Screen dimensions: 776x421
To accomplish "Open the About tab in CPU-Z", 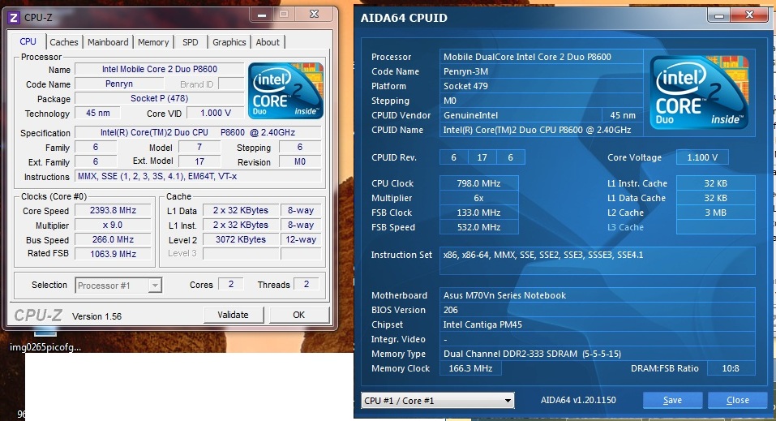I will (x=268, y=42).
